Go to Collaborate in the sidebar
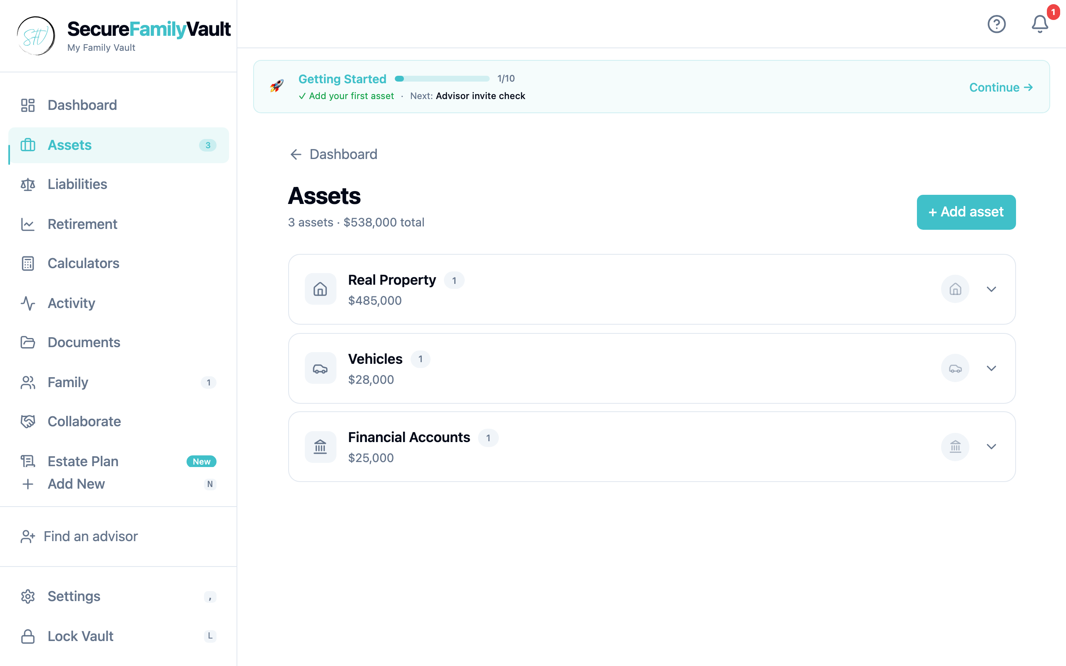This screenshot has height=666, width=1066. (119, 422)
